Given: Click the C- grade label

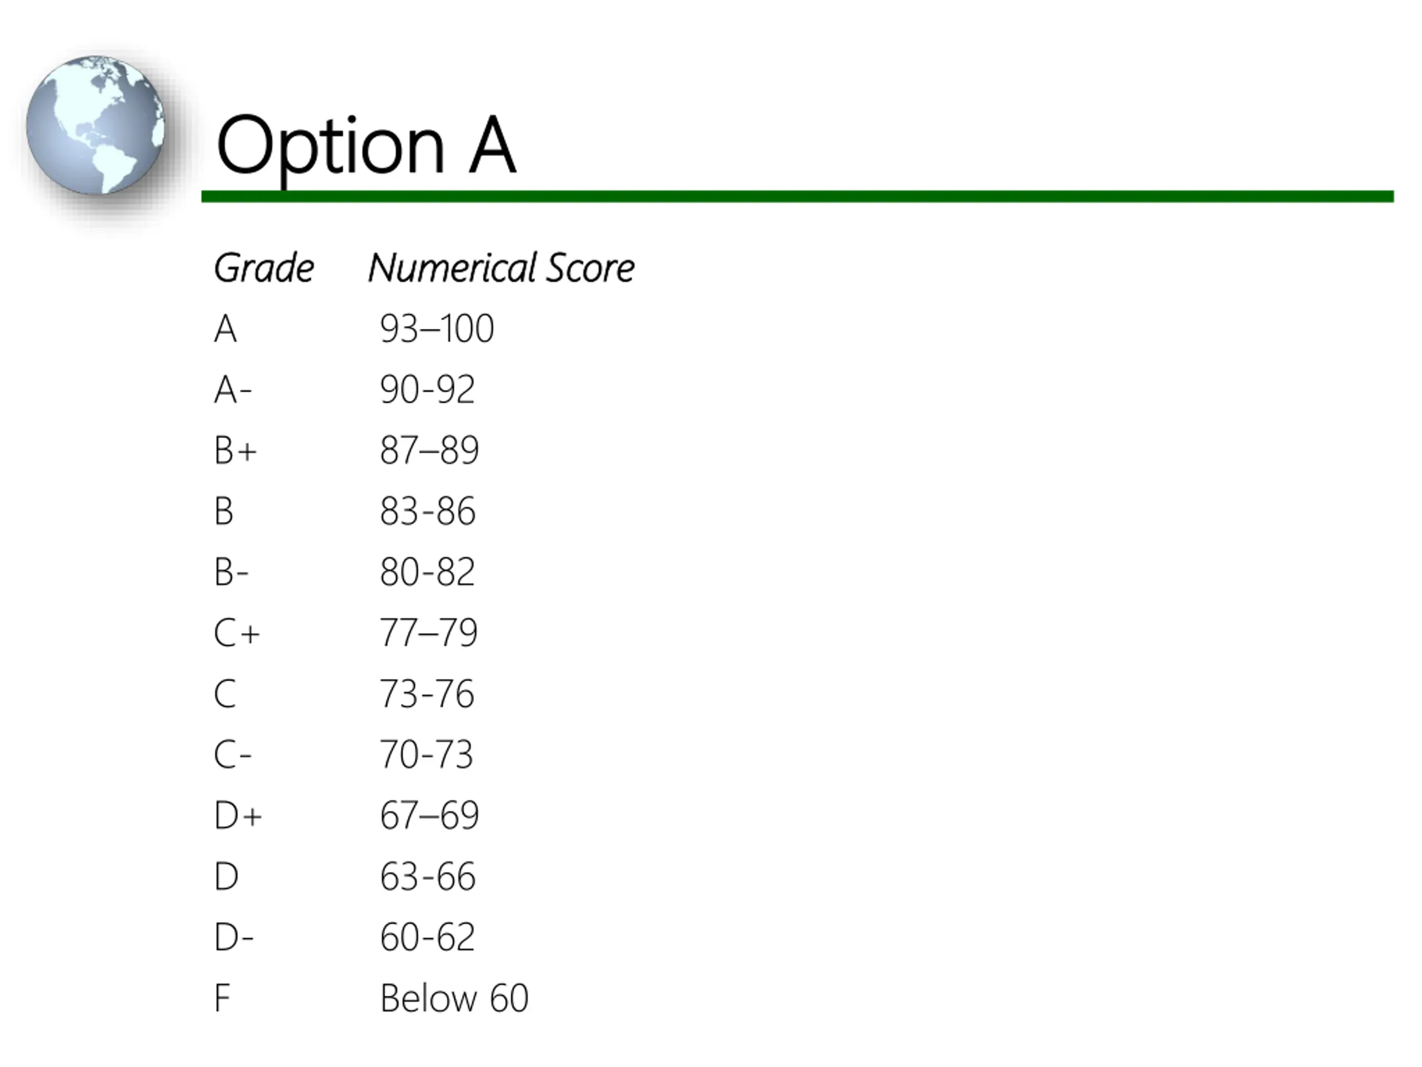Looking at the screenshot, I should 232,755.
